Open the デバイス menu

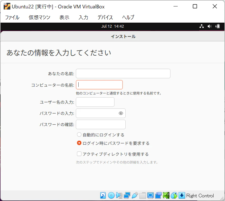(x=105, y=17)
